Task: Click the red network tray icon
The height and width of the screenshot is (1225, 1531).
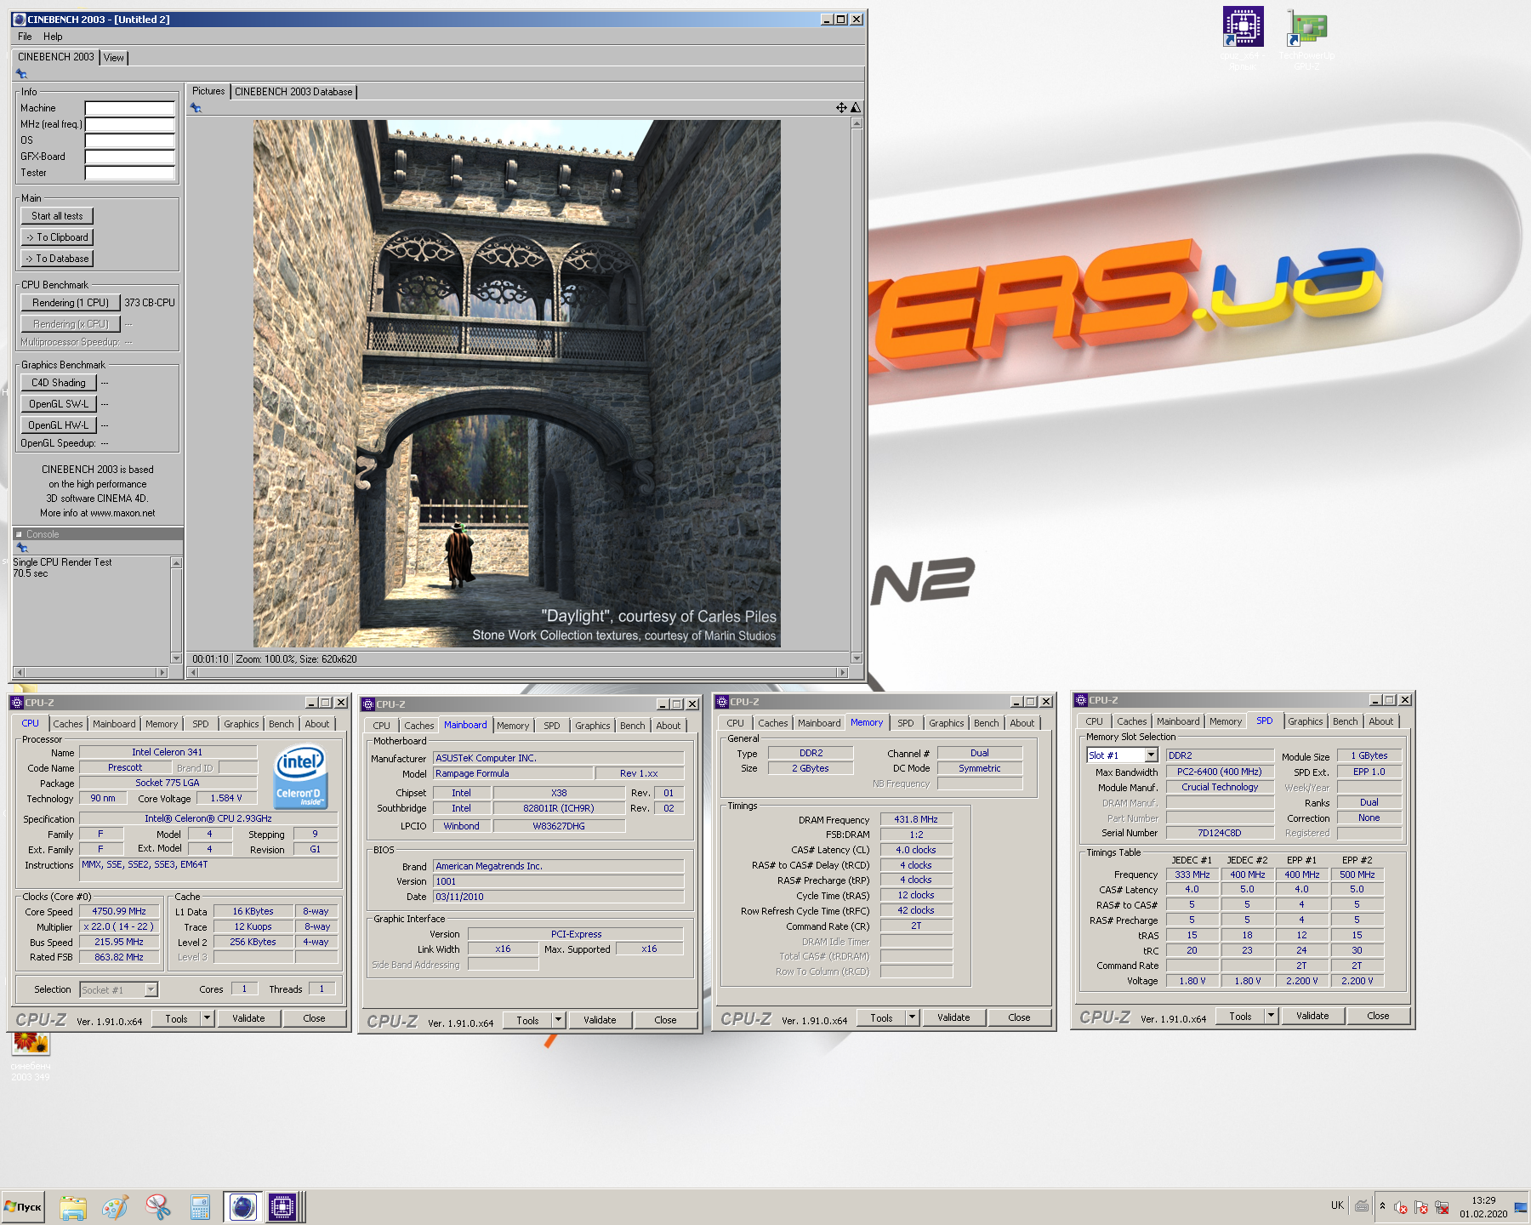Action: 1441,1207
